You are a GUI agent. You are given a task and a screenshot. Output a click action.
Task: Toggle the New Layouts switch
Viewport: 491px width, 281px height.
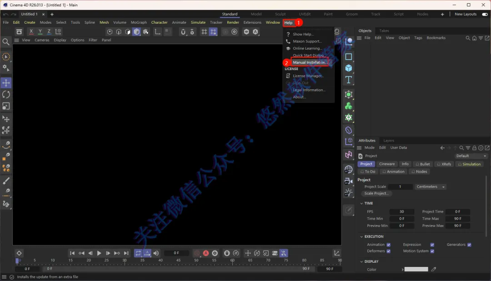[x=485, y=14]
